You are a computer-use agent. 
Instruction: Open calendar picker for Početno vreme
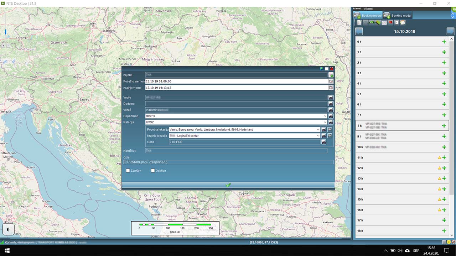pyautogui.click(x=331, y=81)
